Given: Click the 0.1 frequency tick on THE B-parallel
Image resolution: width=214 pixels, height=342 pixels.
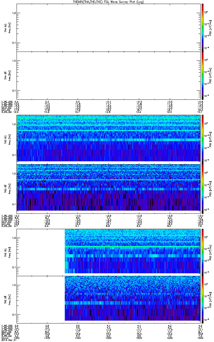Looking at the screenshot, I should [x=14, y=314].
